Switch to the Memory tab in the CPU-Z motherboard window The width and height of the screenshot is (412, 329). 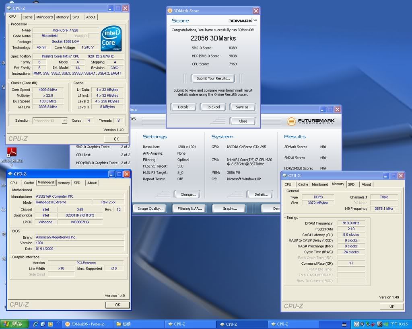pos(64,183)
